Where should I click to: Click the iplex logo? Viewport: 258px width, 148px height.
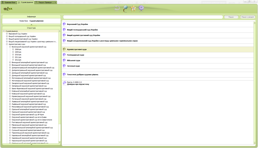(x=8, y=9)
